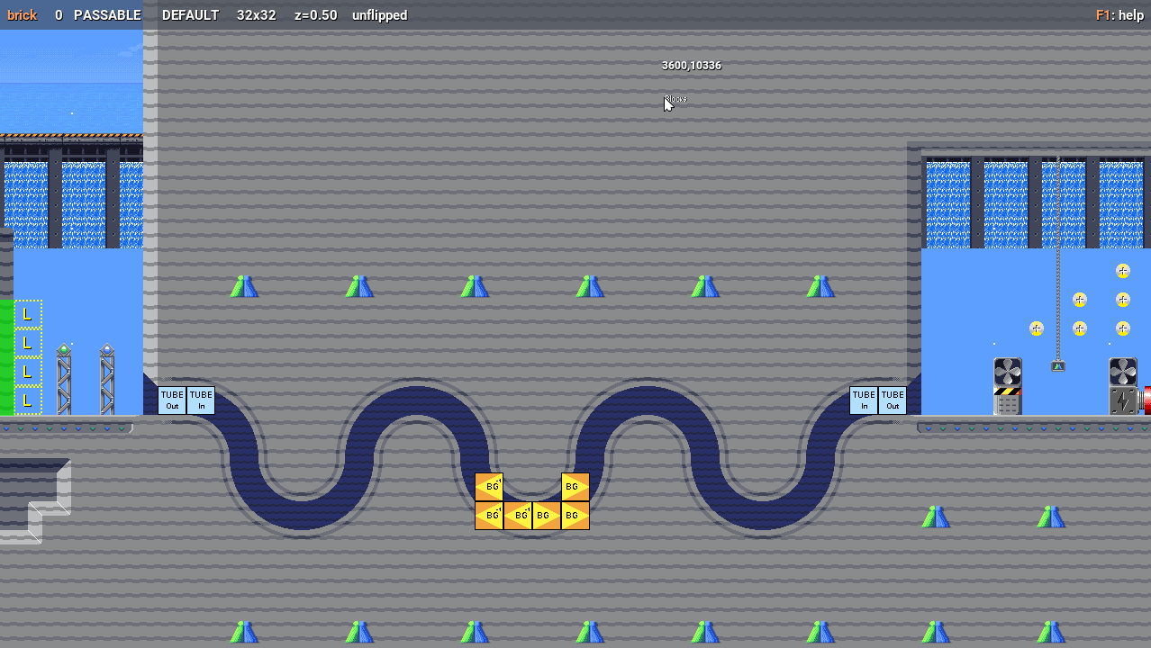Select the fan with hazard-striped base
Viewport: 1151px width, 648px height.
tap(1008, 386)
